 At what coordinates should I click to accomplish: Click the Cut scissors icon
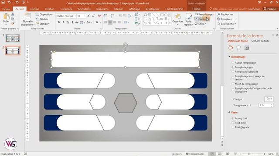13,14
